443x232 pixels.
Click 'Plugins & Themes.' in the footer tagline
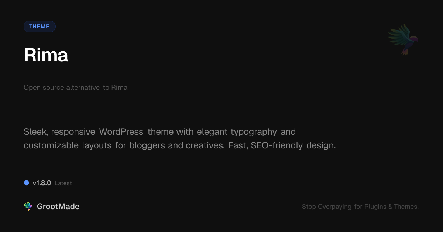click(392, 207)
